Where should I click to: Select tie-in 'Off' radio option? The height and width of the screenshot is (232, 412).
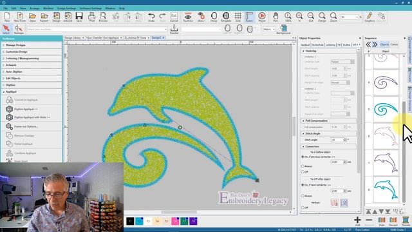pyautogui.click(x=303, y=172)
